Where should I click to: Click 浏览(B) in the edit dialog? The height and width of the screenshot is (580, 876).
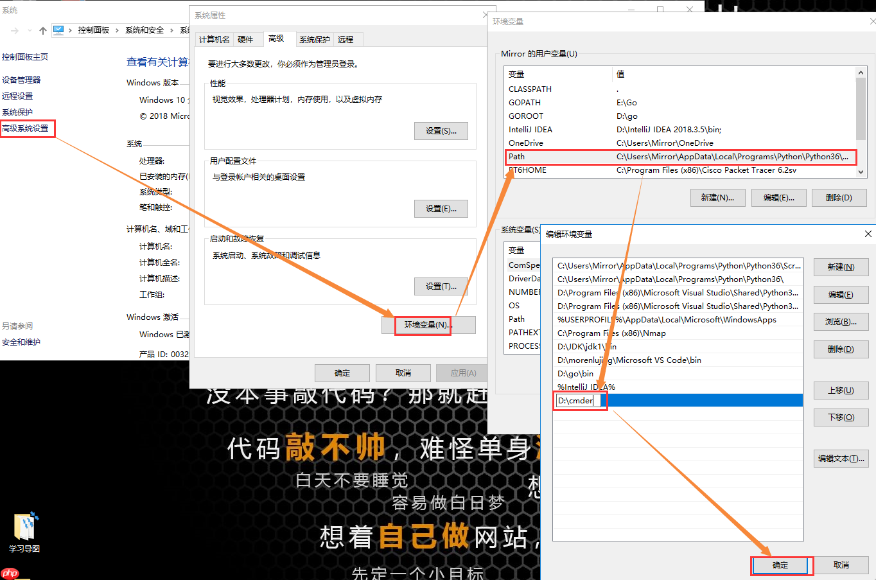841,321
